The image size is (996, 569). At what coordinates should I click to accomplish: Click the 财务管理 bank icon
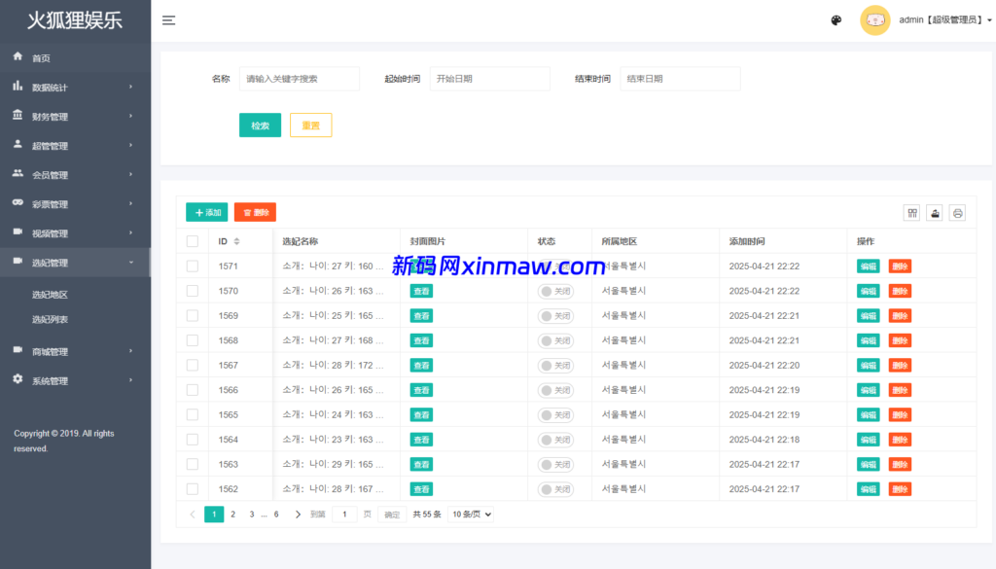click(x=18, y=115)
